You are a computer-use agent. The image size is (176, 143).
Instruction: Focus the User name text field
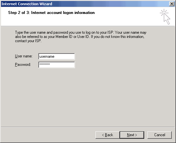pyautogui.click(x=57, y=56)
